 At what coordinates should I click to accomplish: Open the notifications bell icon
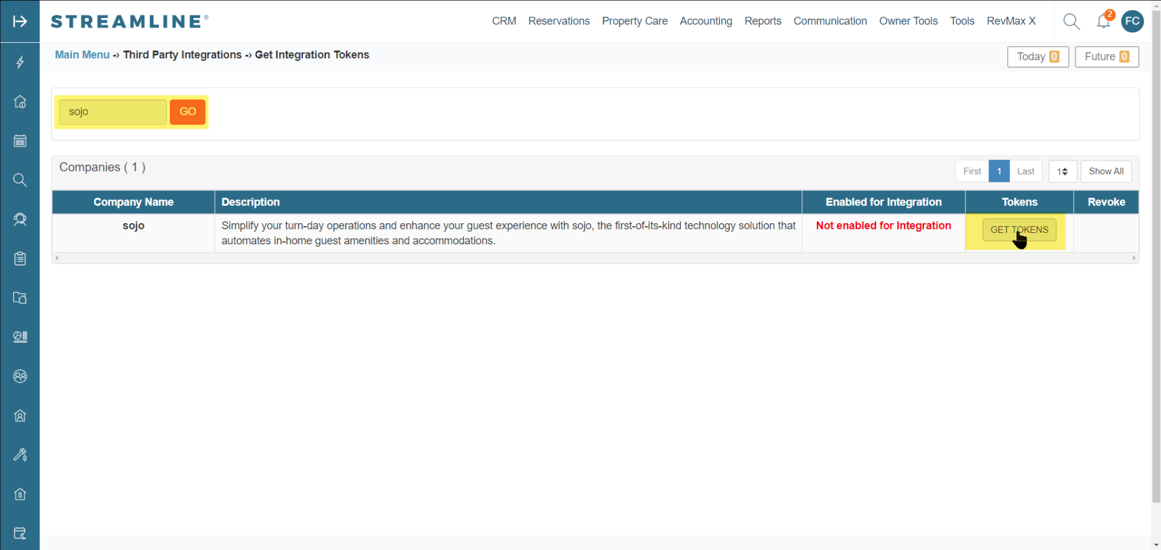point(1103,22)
